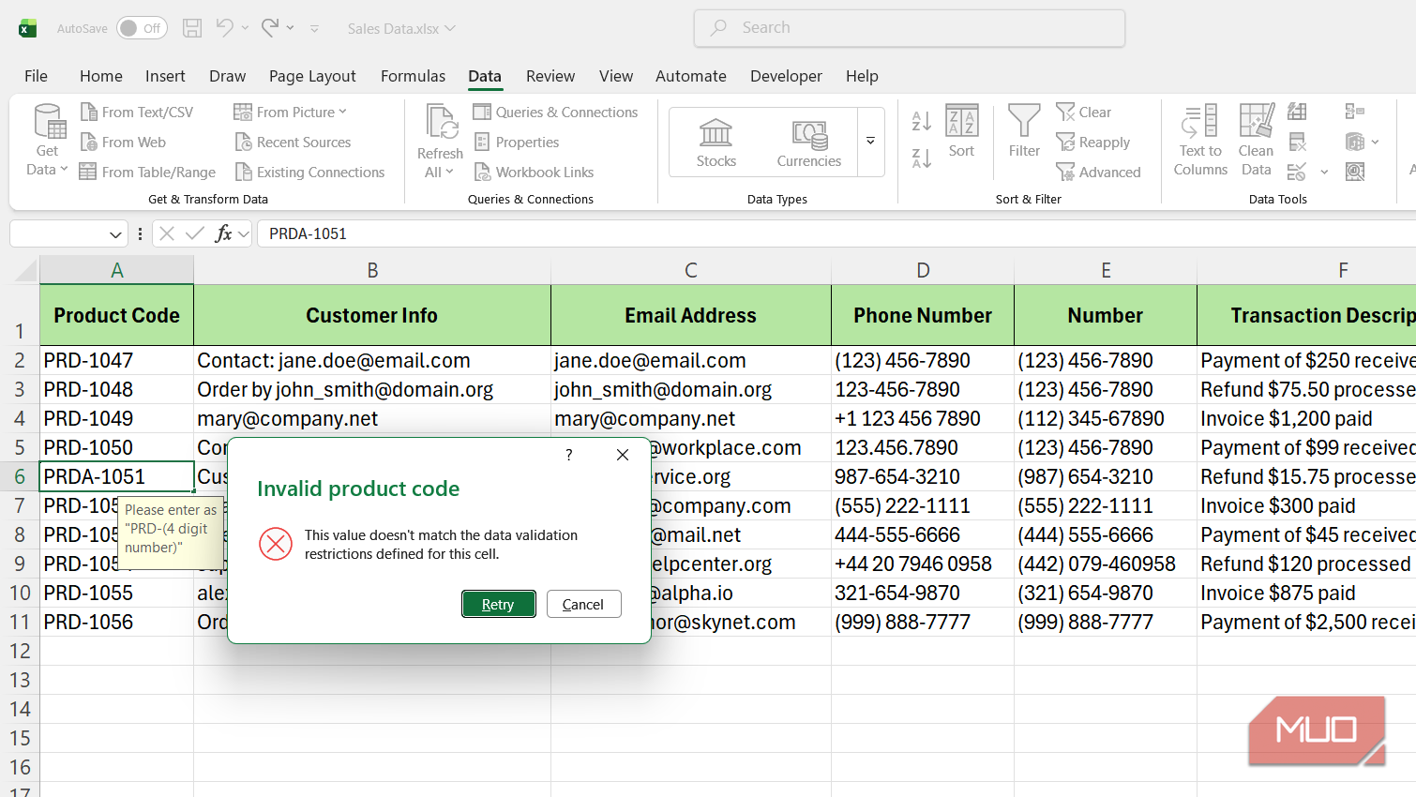
Task: Open Workbook Links
Action: pyautogui.click(x=534, y=173)
